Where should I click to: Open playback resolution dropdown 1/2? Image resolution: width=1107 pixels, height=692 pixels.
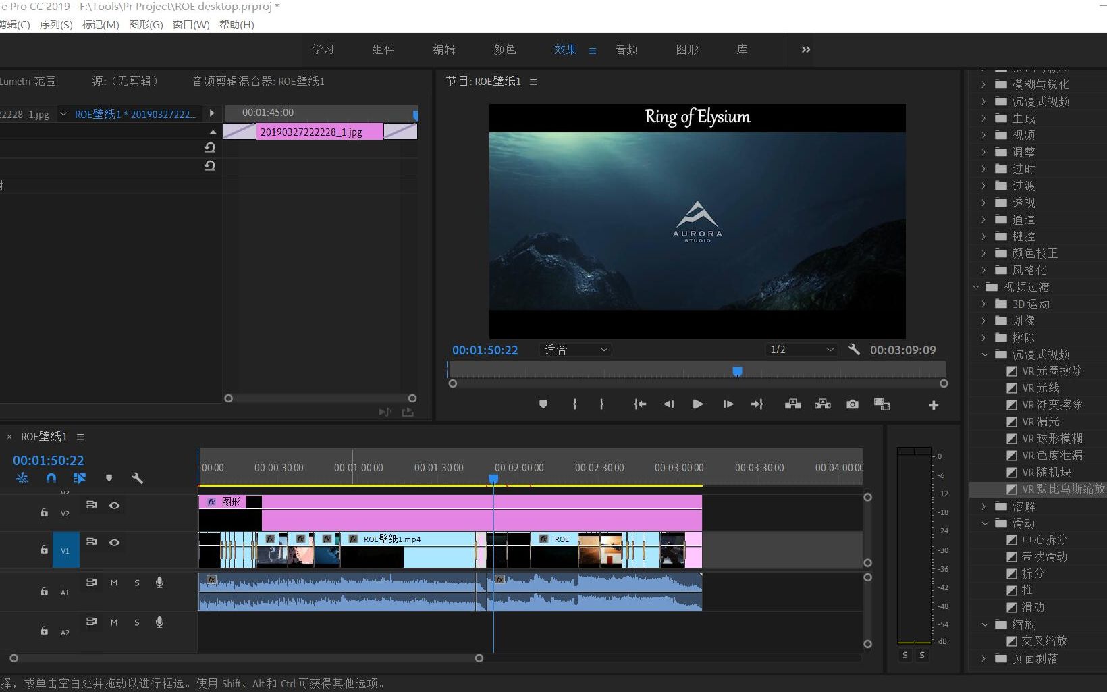click(802, 350)
